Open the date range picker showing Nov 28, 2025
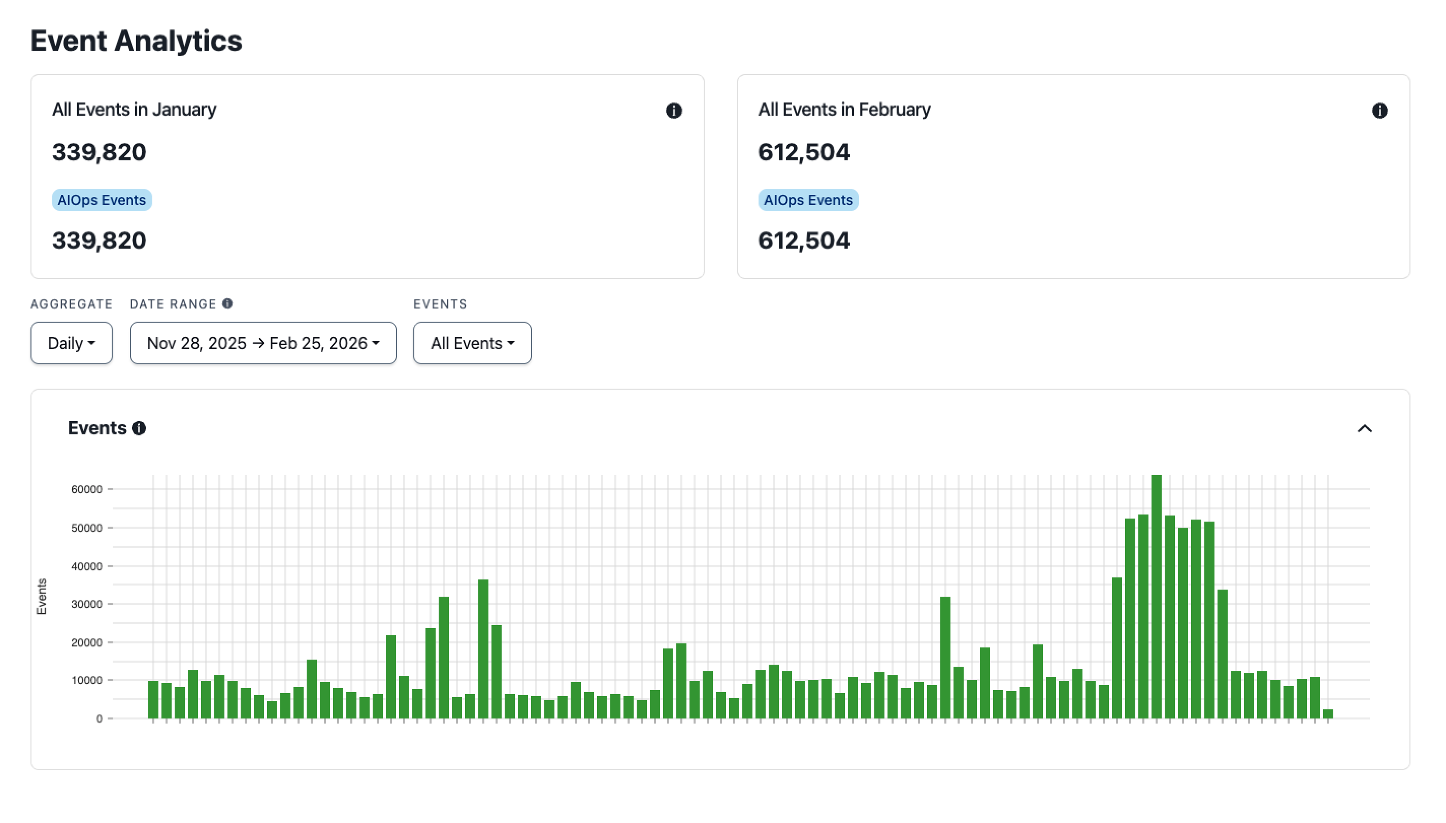This screenshot has width=1446, height=823. 262,342
